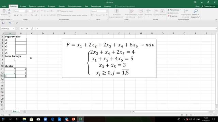218x122 pixels.
Task: Toggle Underline (Ч) formatting
Action: pos(21,15)
